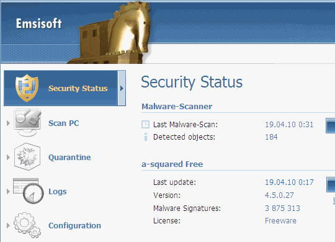
Task: Click the Quarantine hexagon icon
Action: pos(27,157)
